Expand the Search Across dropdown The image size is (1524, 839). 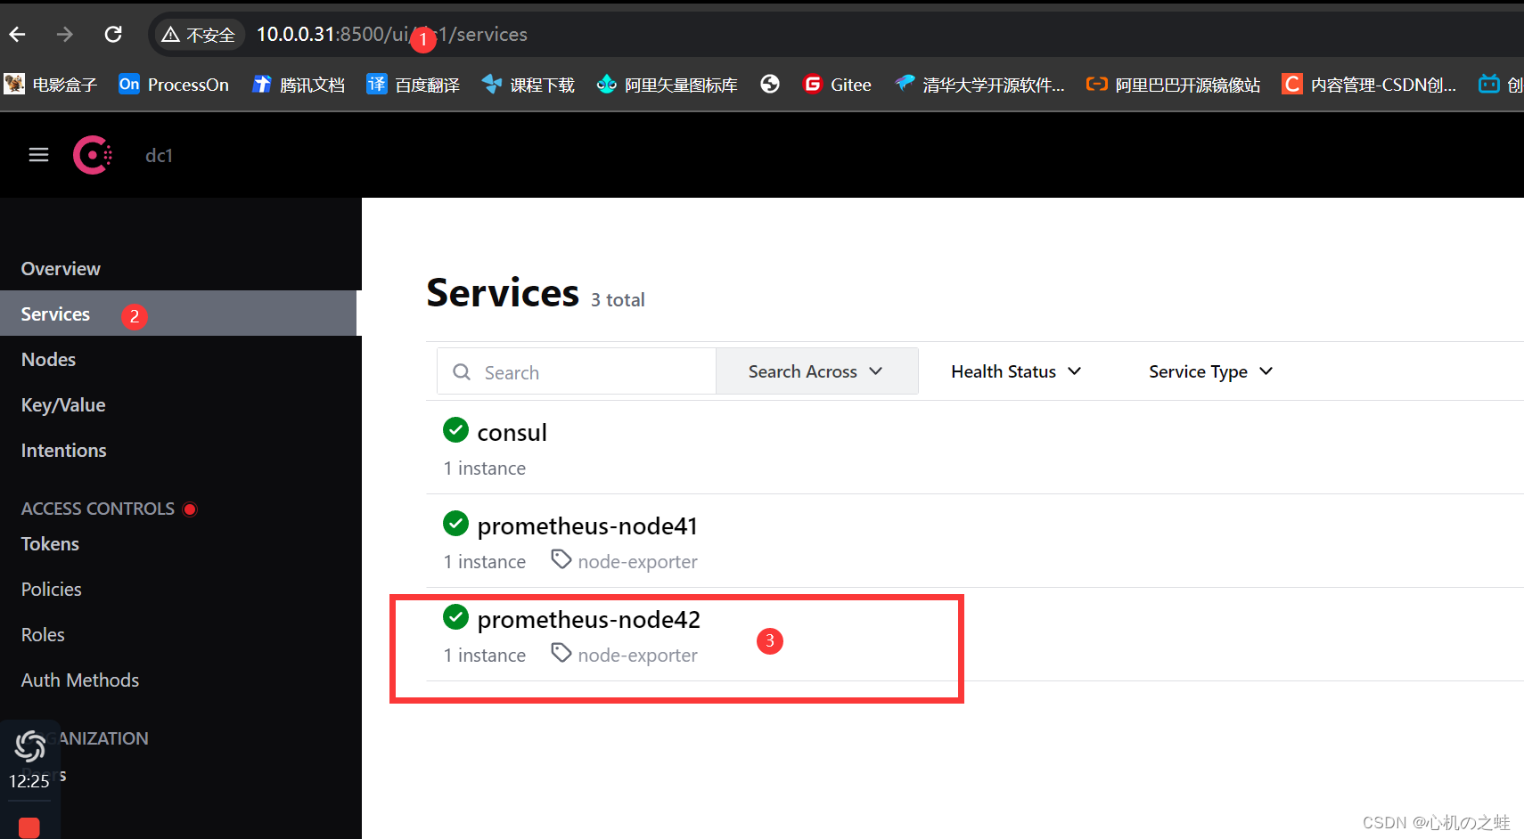816,371
